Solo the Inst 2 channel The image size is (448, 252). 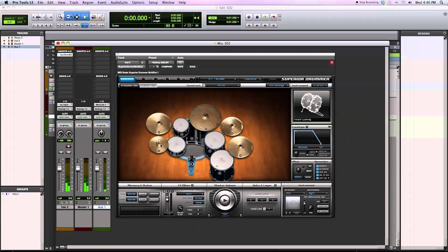pyautogui.click(x=61, y=152)
